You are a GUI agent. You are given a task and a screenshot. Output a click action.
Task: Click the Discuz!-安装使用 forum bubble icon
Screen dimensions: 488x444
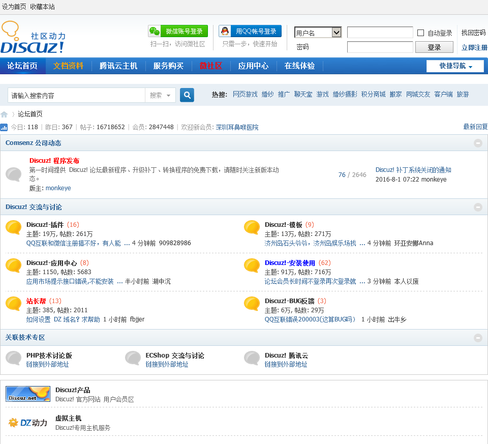pos(252,265)
